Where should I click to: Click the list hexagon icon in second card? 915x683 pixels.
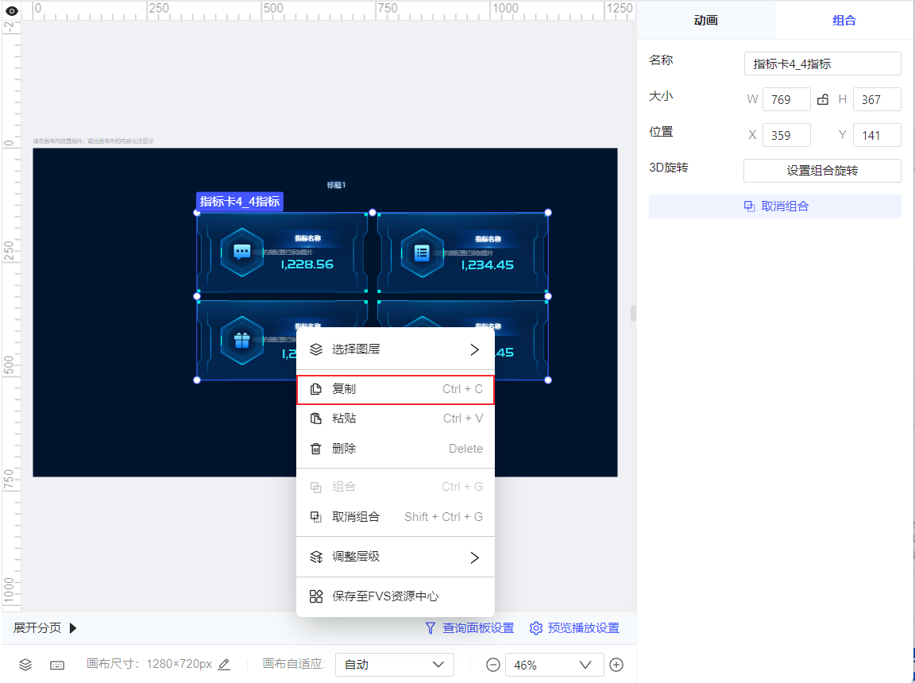coord(422,253)
